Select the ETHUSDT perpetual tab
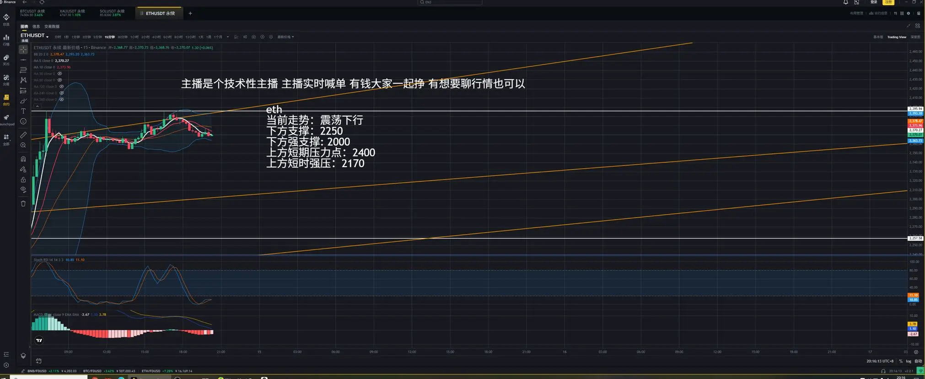 pos(160,13)
